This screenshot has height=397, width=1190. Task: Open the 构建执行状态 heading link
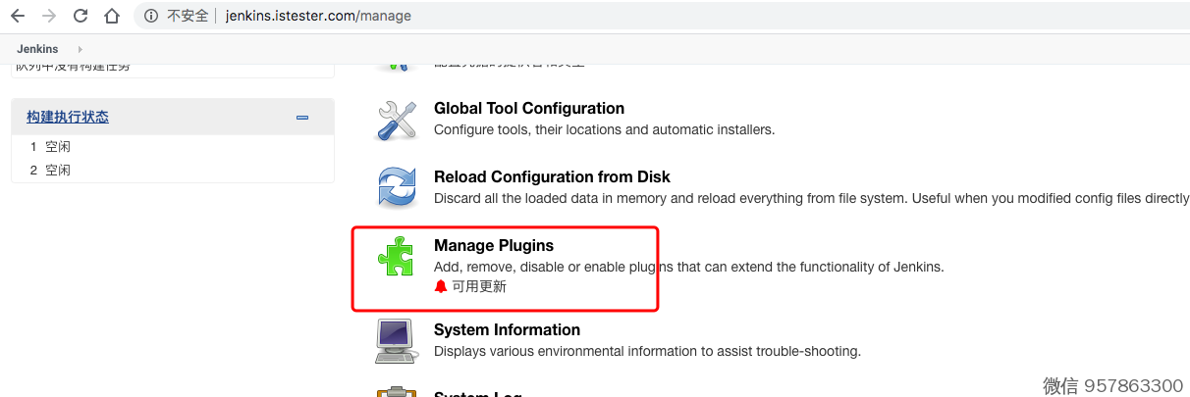pyautogui.click(x=68, y=117)
